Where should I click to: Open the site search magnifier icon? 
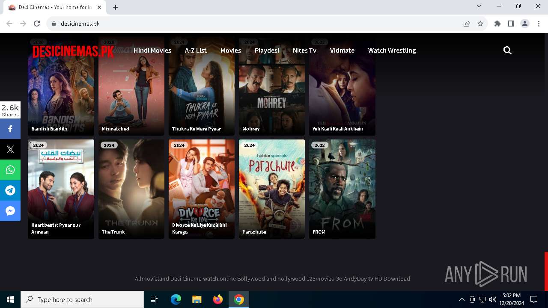click(x=507, y=50)
